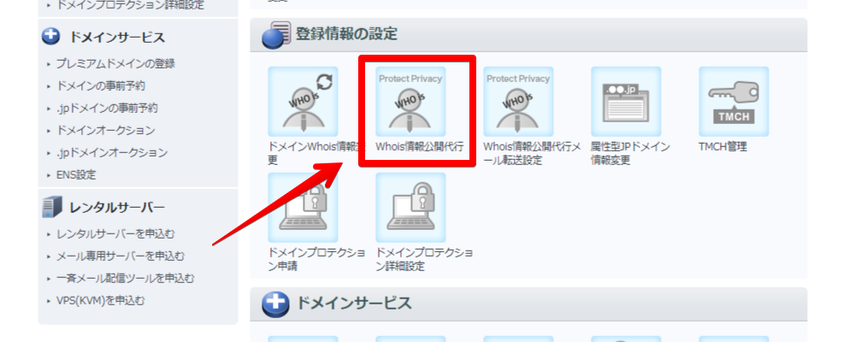Open ENS設定 sidebar link
The image size is (855, 342).
[76, 175]
